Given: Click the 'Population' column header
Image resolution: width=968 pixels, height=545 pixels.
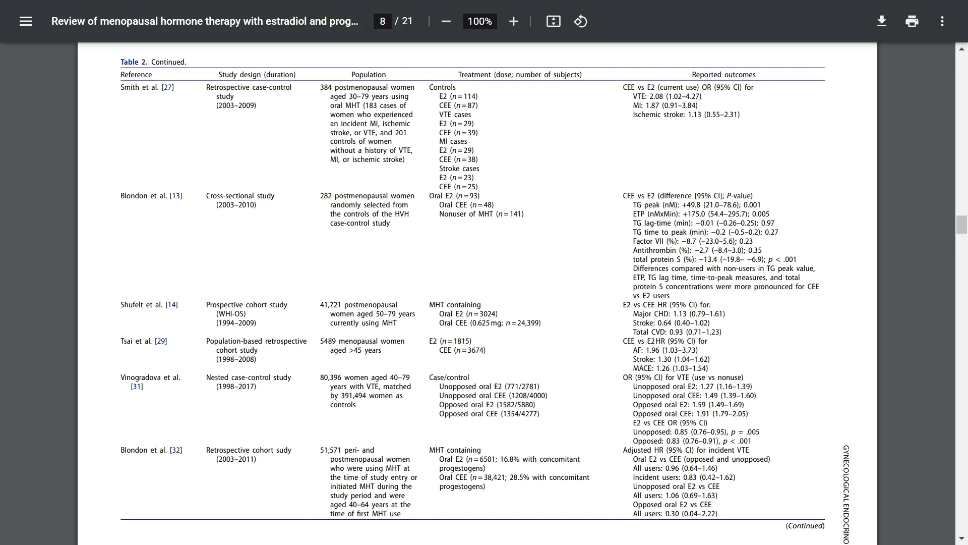Looking at the screenshot, I should [x=369, y=75].
